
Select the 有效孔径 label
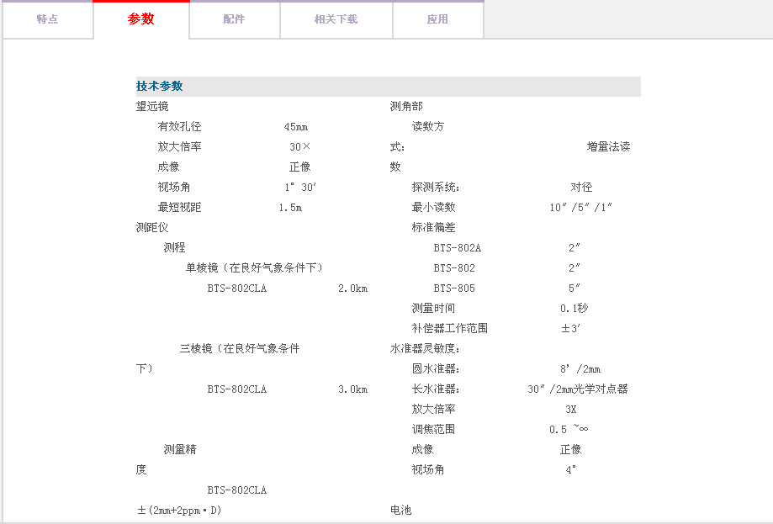(179, 127)
